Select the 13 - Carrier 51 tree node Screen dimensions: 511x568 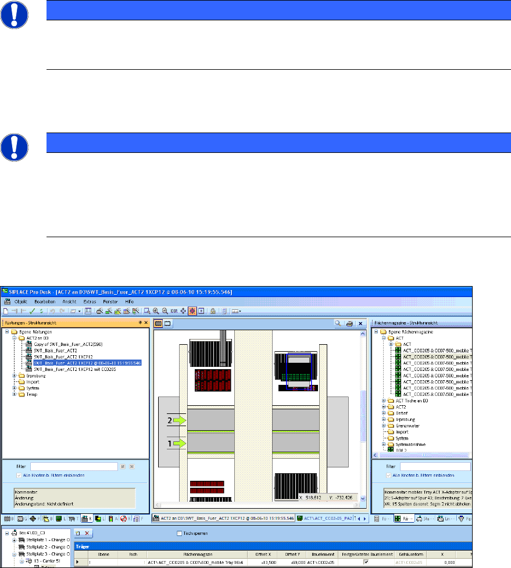coord(47,561)
